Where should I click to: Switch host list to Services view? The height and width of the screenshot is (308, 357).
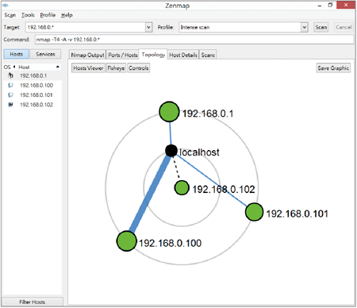45,54
